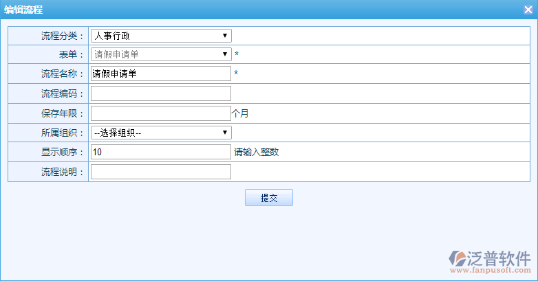538x281 pixels.
Task: Click the 保存年限 label
Action: [62, 113]
